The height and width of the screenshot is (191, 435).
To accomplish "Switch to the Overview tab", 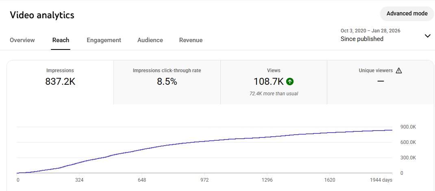I will click(22, 40).
